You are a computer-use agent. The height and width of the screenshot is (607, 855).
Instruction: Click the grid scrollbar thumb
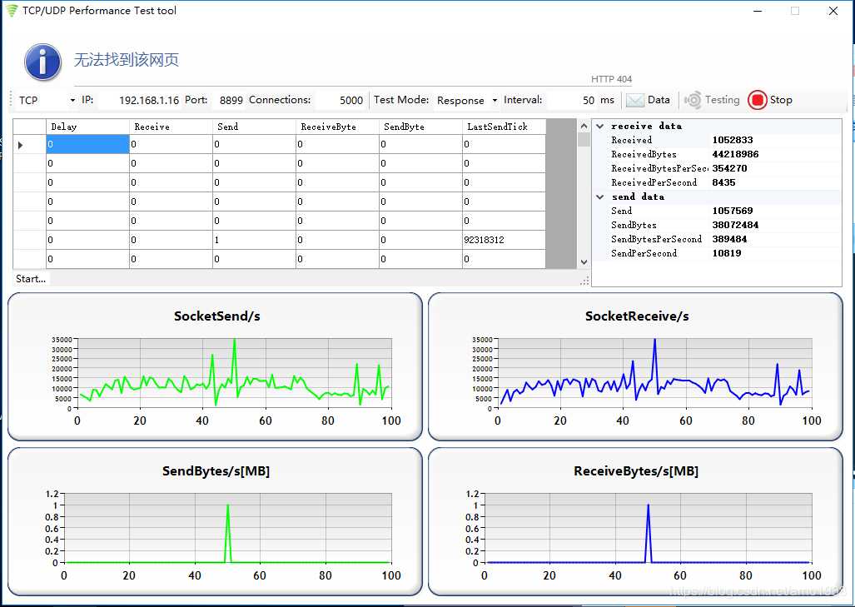(584, 140)
